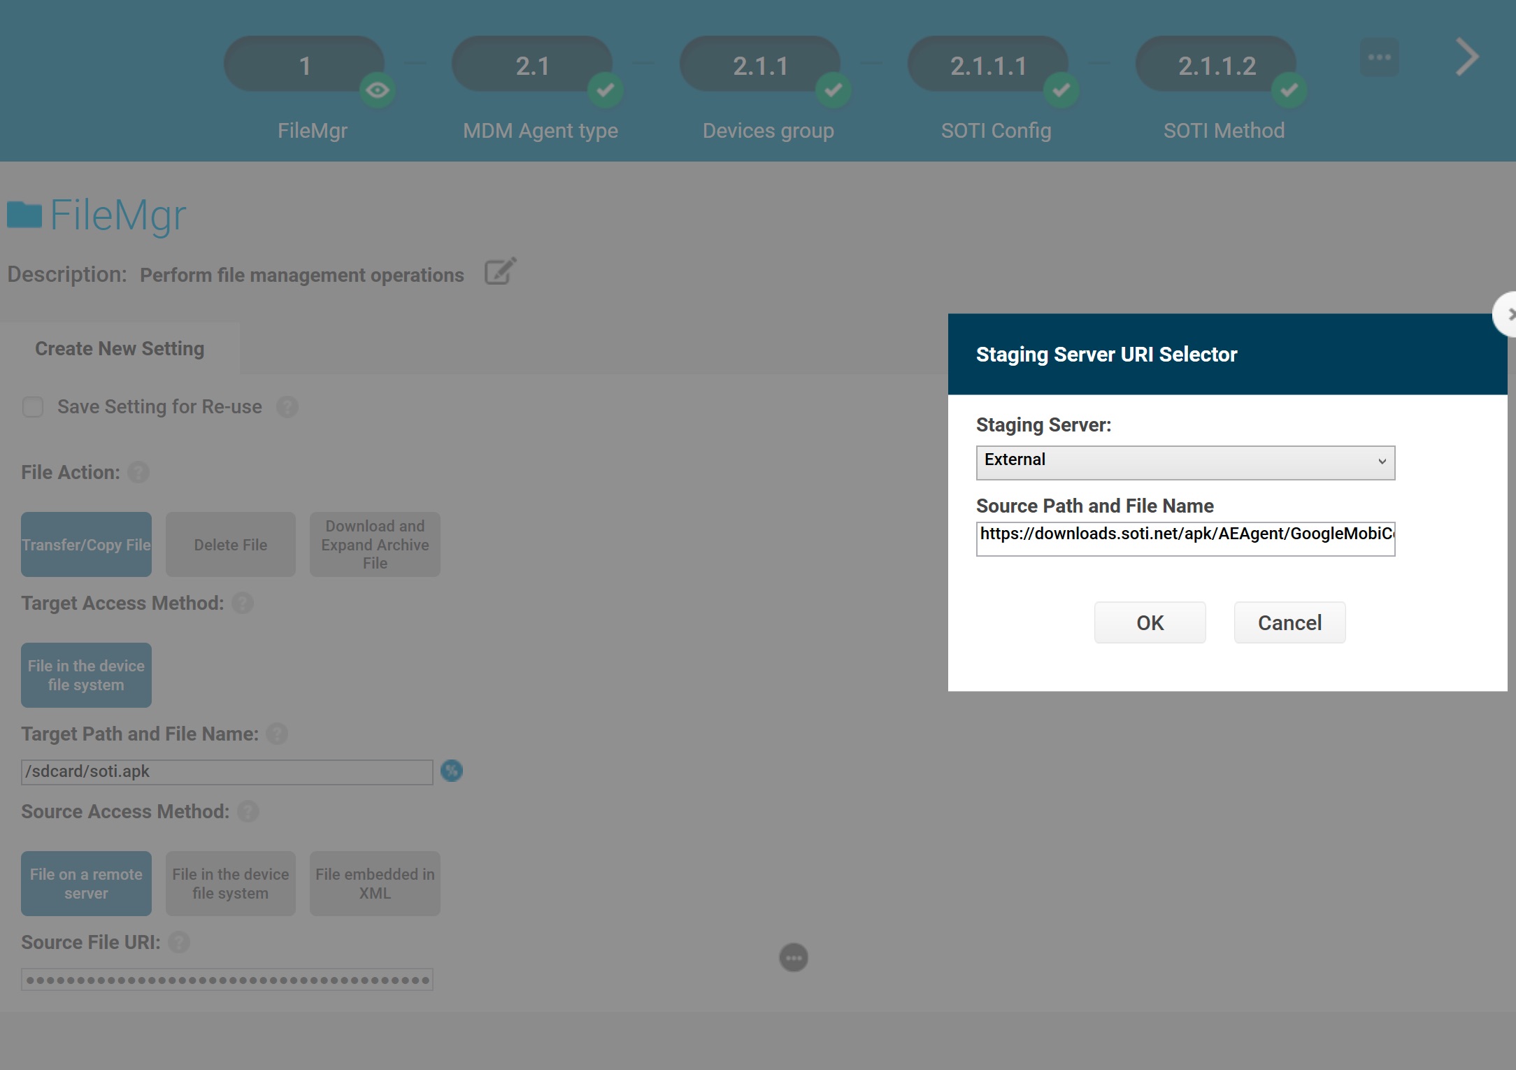Click the FileMgr folder icon
1516x1070 pixels.
coord(25,215)
